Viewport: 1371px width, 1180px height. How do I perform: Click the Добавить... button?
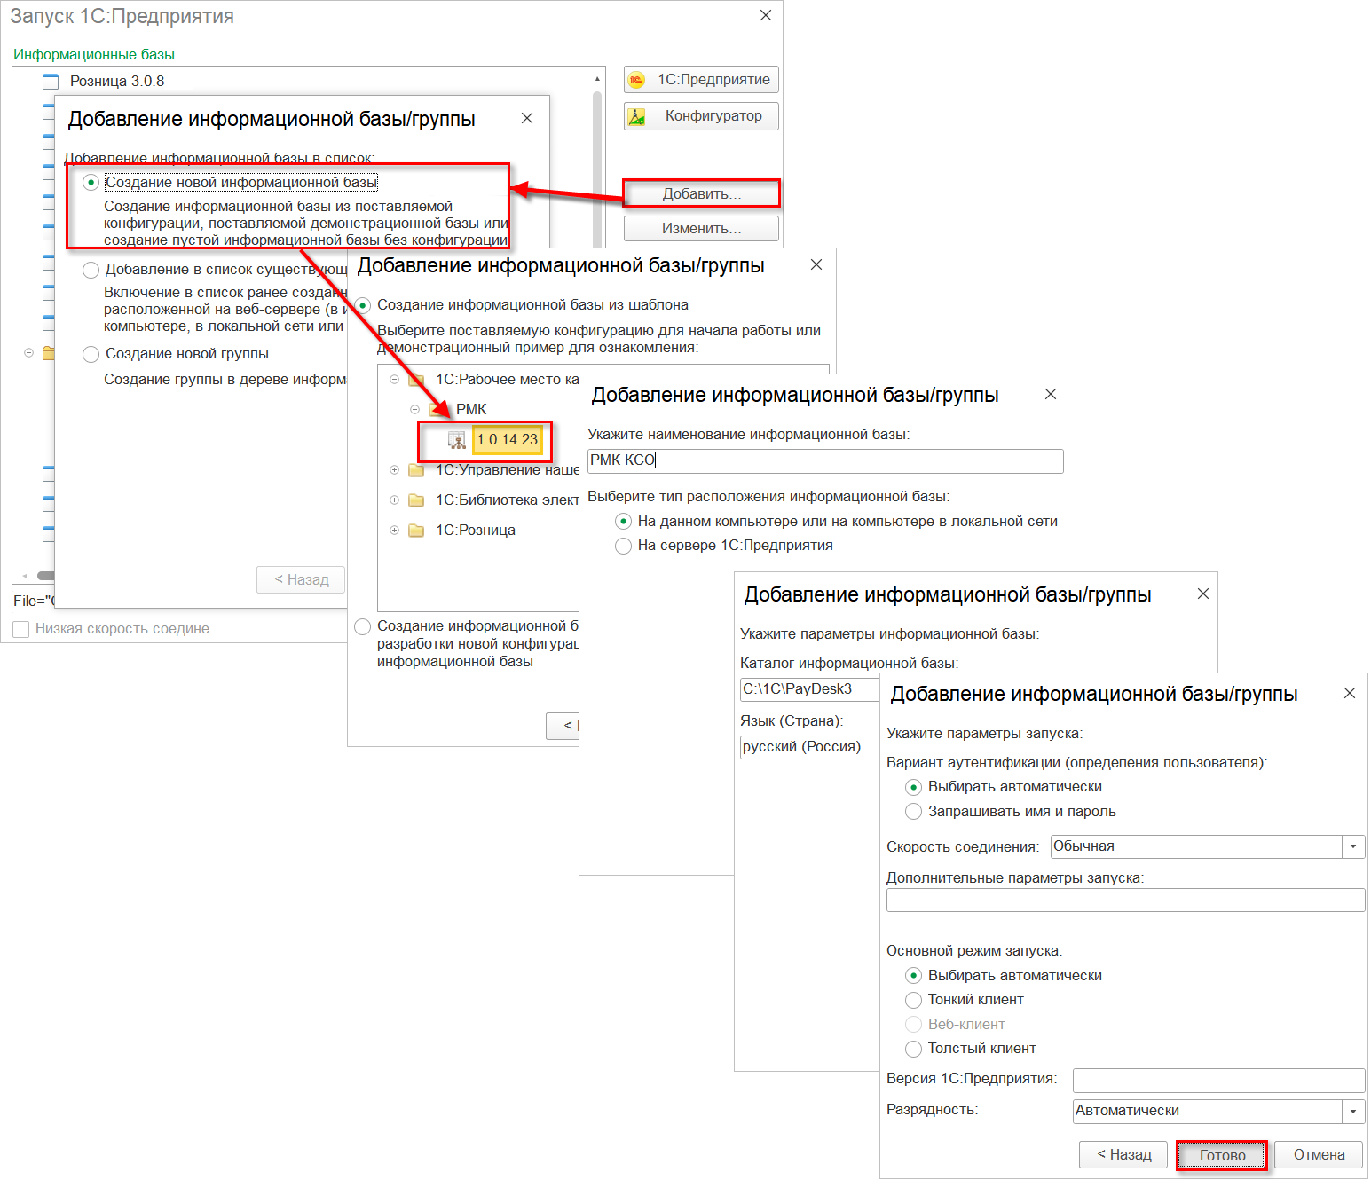[701, 193]
